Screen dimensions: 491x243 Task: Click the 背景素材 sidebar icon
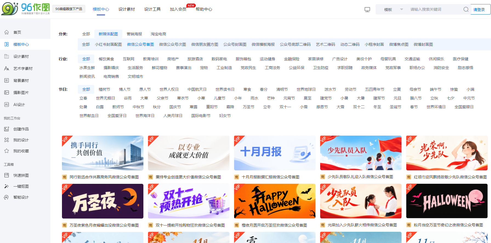click(x=7, y=80)
